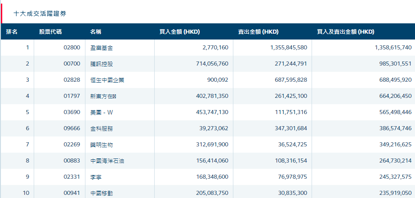Click buy amount 714,056,760
Viewport: 415px width, 198px height.
(x=212, y=64)
